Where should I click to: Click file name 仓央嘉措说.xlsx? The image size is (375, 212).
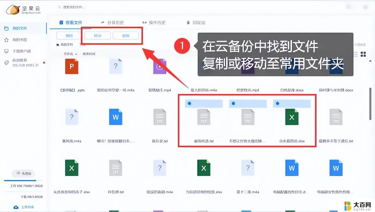[x=292, y=141]
